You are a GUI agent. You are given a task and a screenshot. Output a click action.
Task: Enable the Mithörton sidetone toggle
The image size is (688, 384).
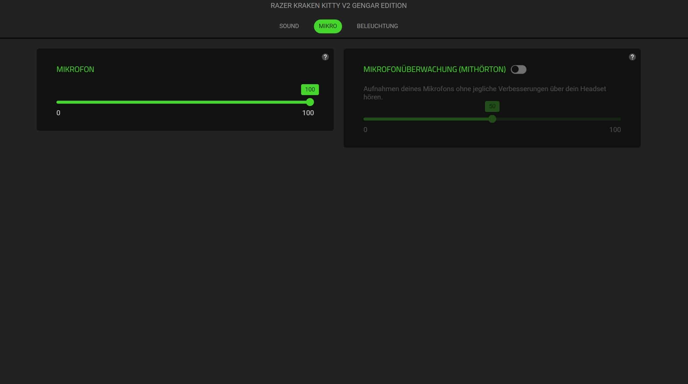pyautogui.click(x=518, y=69)
